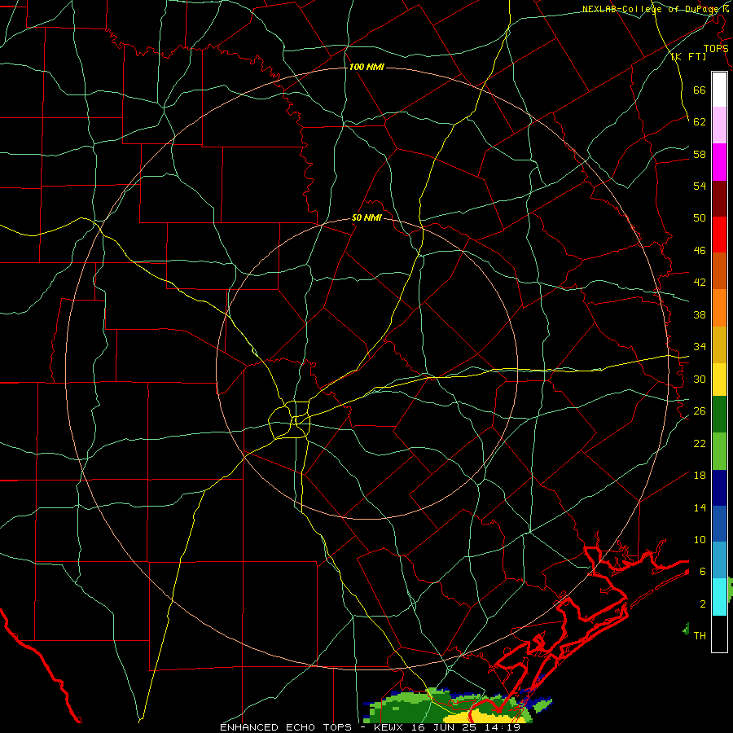Click the black TH threshold swatch

pyautogui.click(x=719, y=634)
